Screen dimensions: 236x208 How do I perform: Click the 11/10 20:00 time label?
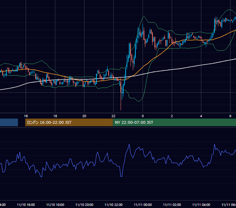84,205
